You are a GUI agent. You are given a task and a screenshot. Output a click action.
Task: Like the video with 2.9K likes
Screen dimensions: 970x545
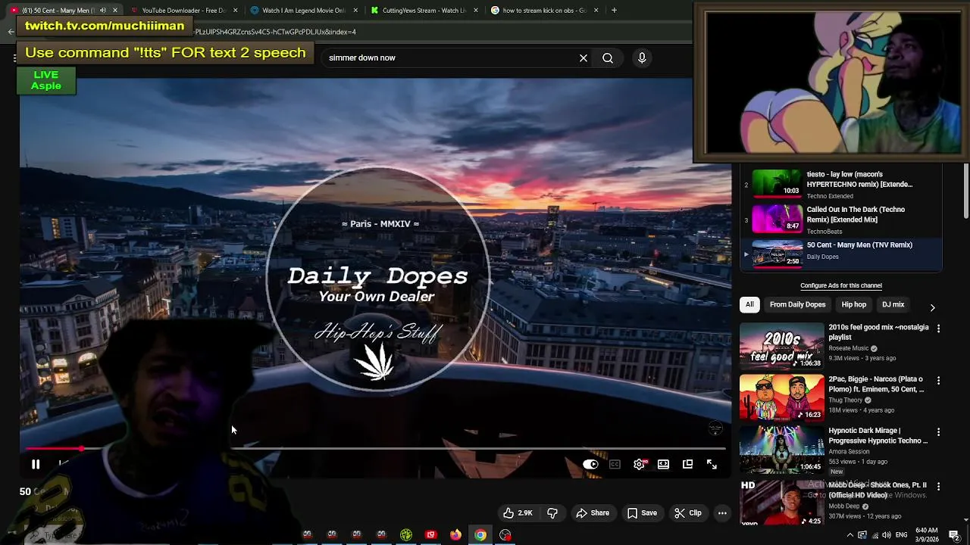point(518,512)
